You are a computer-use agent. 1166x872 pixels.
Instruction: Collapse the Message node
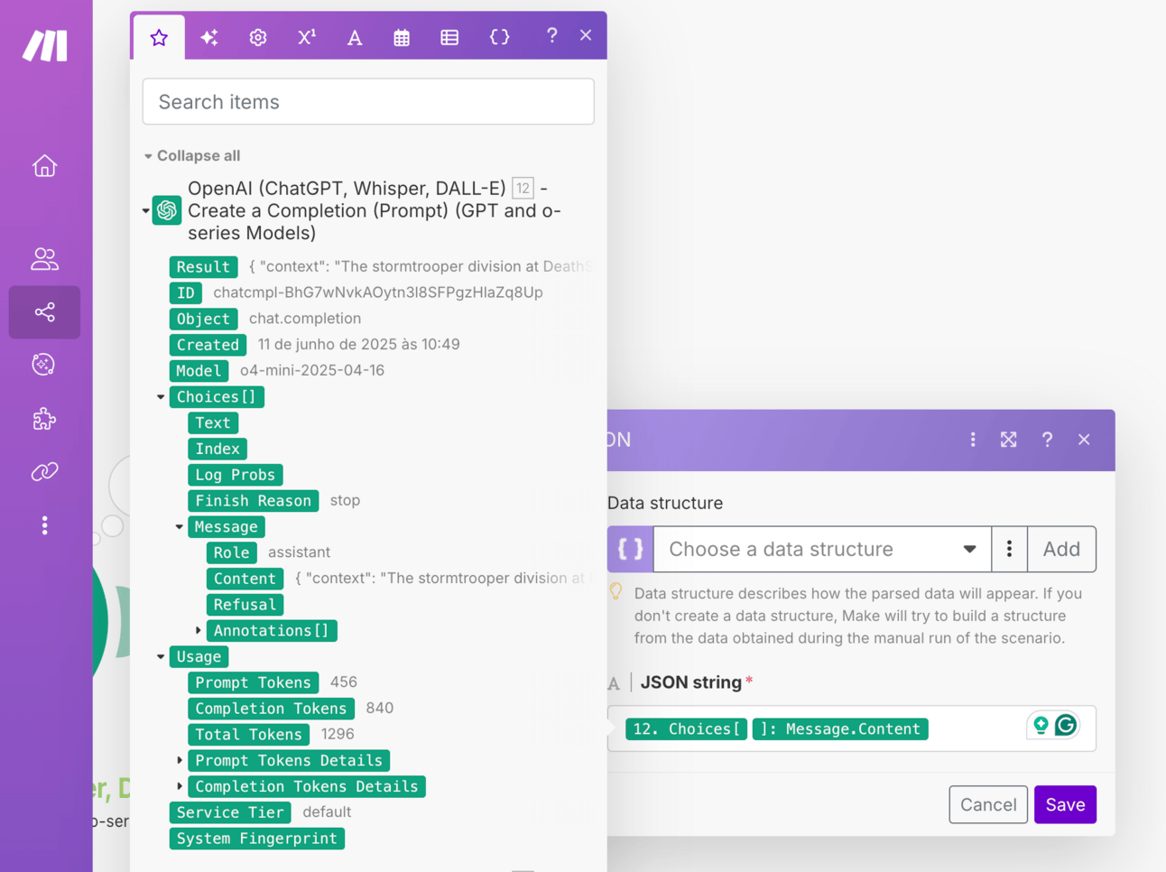click(179, 527)
